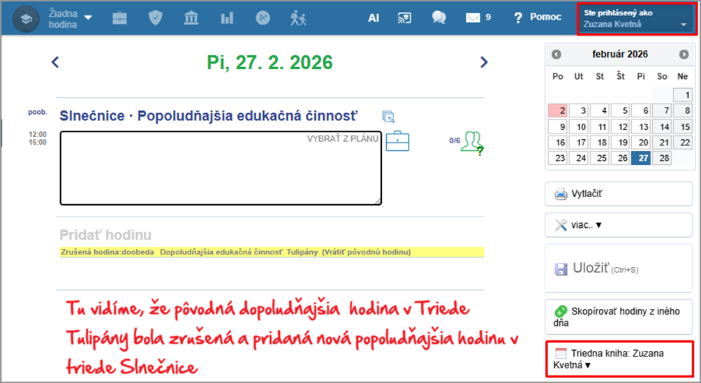Click the attendance students icon
The width and height of the screenshot is (701, 383).
(x=472, y=142)
